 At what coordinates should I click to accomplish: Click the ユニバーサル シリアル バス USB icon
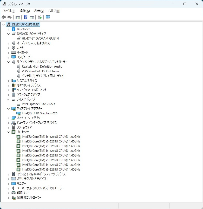coord(13,188)
